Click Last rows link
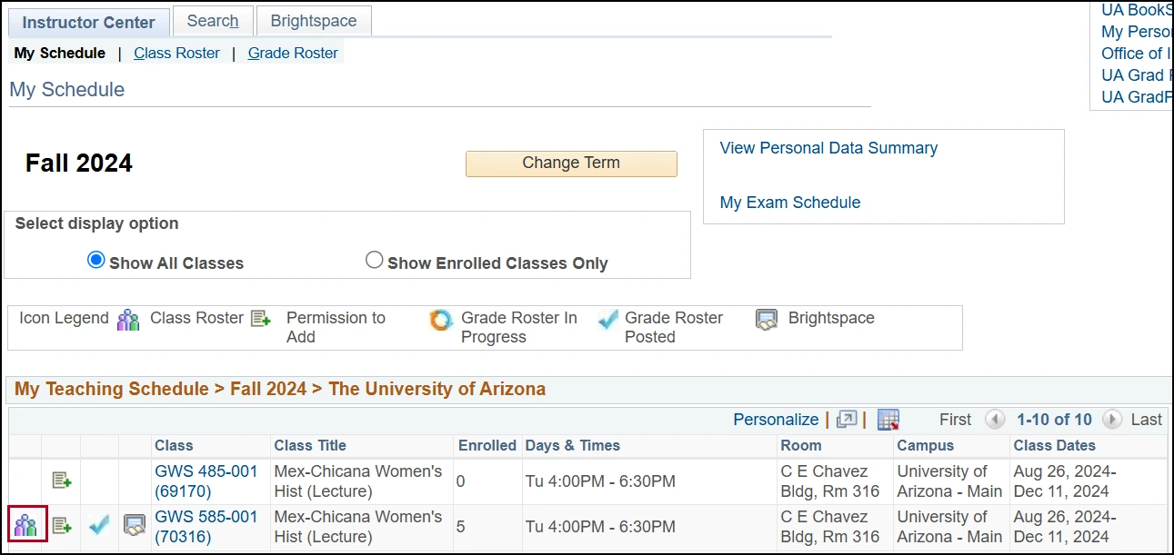The height and width of the screenshot is (555, 1174). pyautogui.click(x=1147, y=420)
